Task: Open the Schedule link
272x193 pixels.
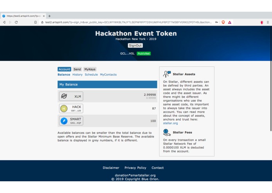Action: [x=91, y=75]
